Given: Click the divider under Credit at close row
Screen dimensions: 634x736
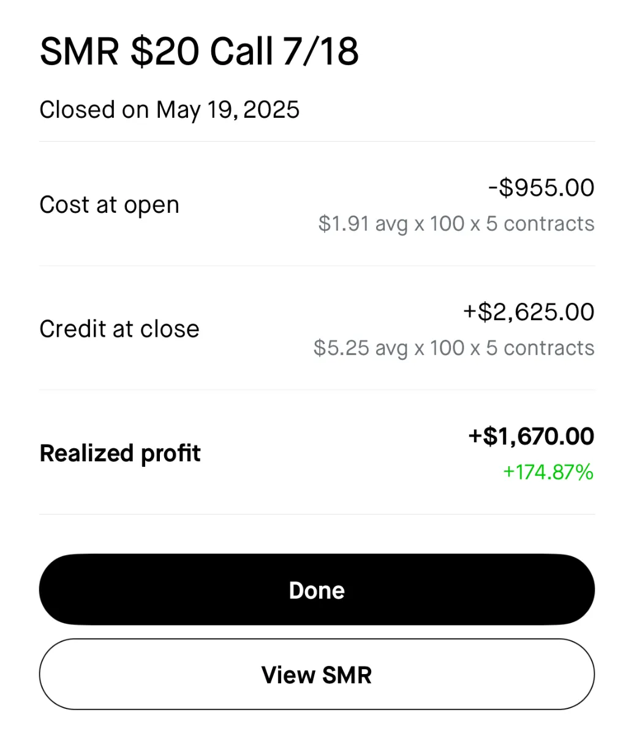Looking at the screenshot, I should pyautogui.click(x=317, y=390).
